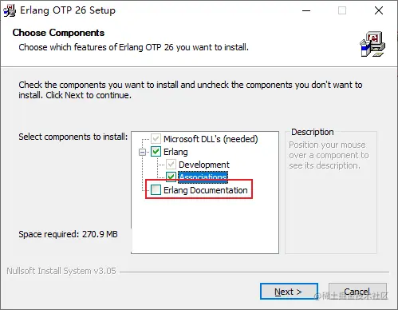
Task: Check the Erlang Documentation checkbox
Action: point(156,190)
